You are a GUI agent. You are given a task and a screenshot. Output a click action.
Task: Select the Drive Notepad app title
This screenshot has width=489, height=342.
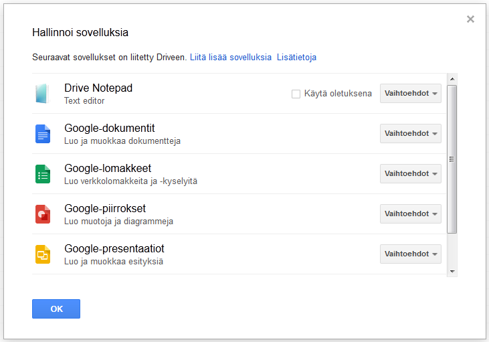coord(98,88)
